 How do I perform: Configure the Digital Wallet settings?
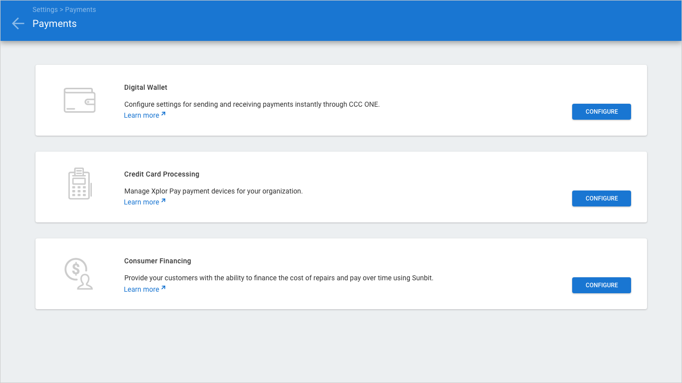[x=601, y=112]
